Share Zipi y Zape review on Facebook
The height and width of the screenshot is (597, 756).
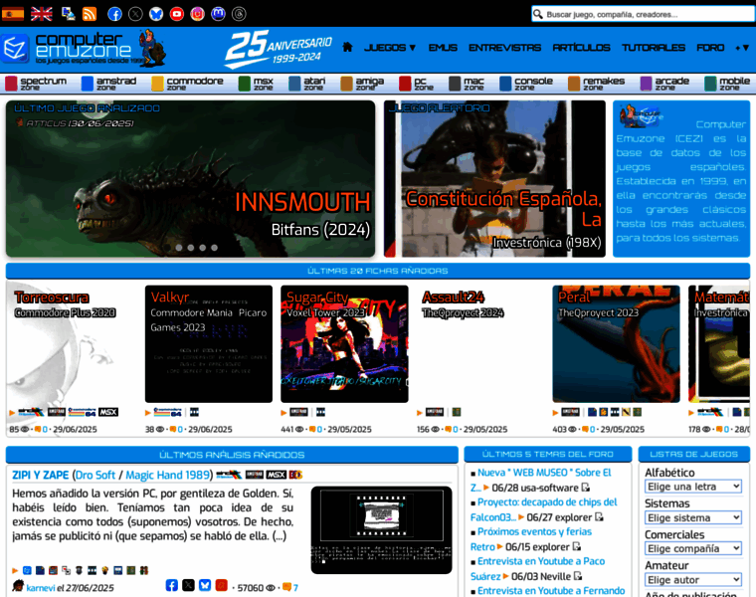tap(172, 585)
